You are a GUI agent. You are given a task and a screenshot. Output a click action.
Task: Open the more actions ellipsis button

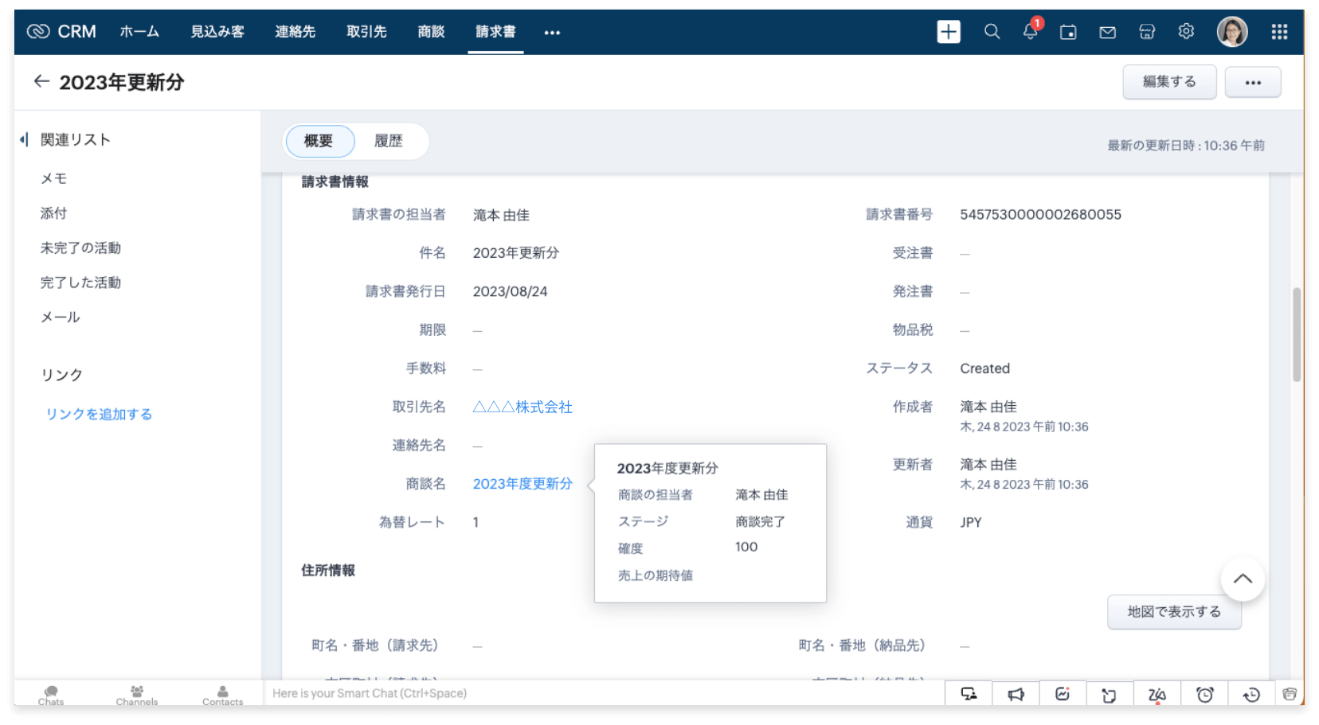[1253, 82]
